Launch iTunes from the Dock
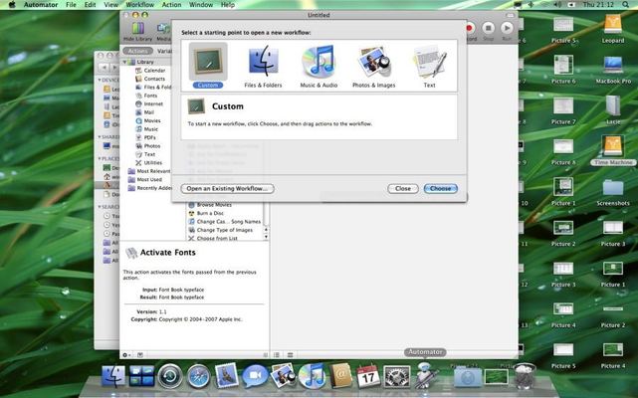Image resolution: width=638 pixels, height=398 pixels. click(x=312, y=376)
